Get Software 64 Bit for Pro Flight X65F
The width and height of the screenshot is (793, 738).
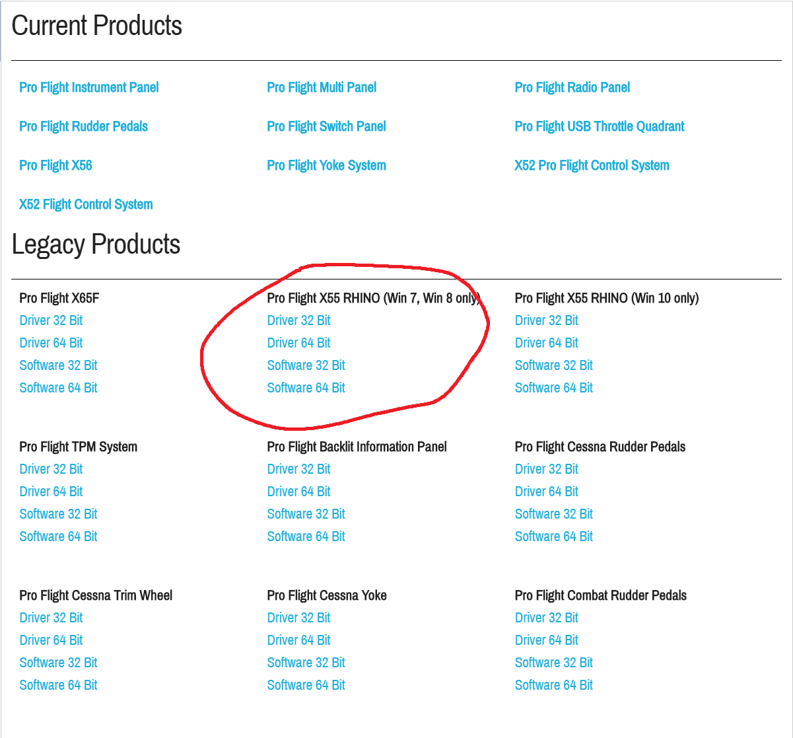pos(58,388)
